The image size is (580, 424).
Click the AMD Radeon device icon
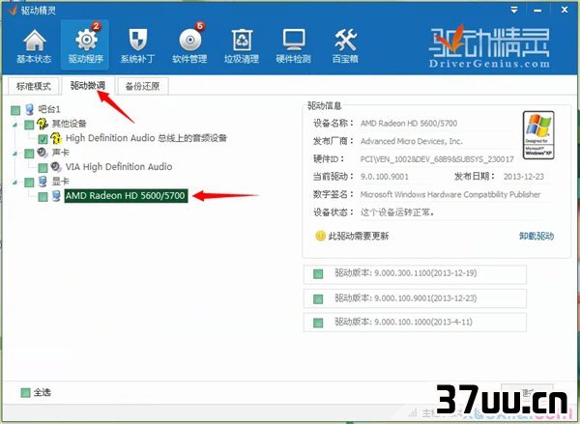click(x=56, y=195)
